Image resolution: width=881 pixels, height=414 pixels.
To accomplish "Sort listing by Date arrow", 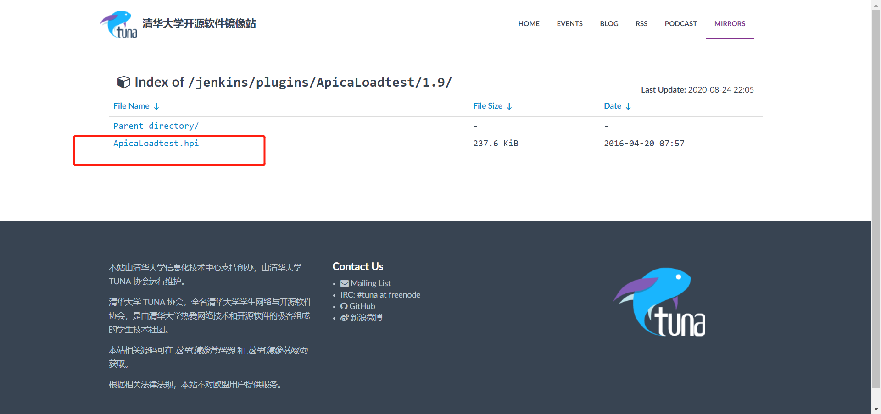I will 628,106.
